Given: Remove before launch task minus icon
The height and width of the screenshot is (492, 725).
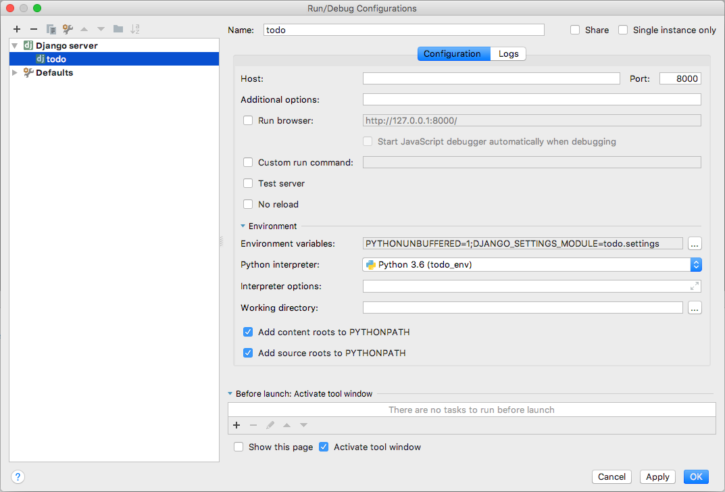Looking at the screenshot, I should (x=253, y=425).
